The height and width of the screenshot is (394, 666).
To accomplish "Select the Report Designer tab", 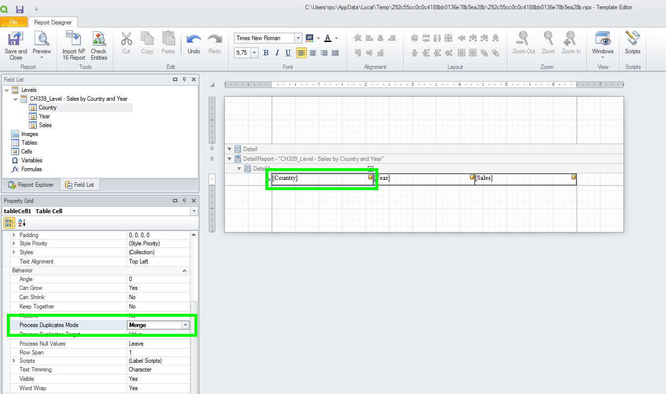I will point(53,22).
